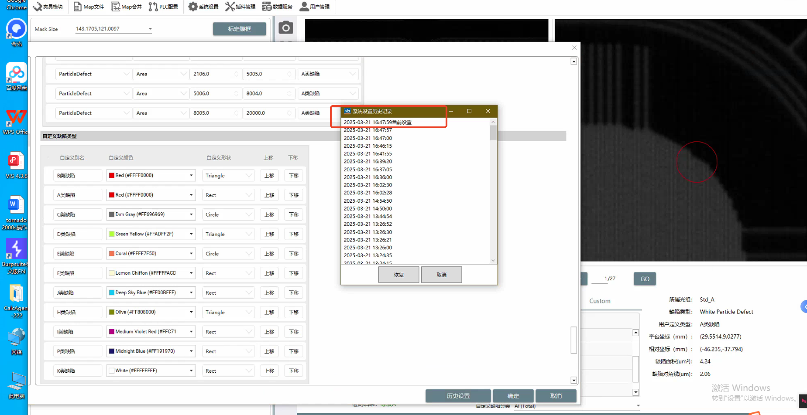This screenshot has width=807, height=415.
Task: Click the 确定 button
Action: [x=513, y=396]
